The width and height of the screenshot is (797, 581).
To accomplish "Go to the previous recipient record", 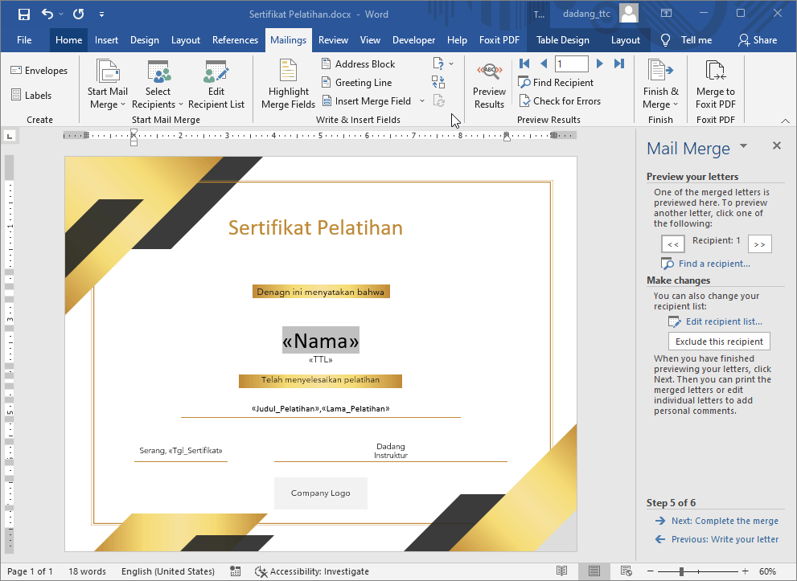I will [543, 63].
